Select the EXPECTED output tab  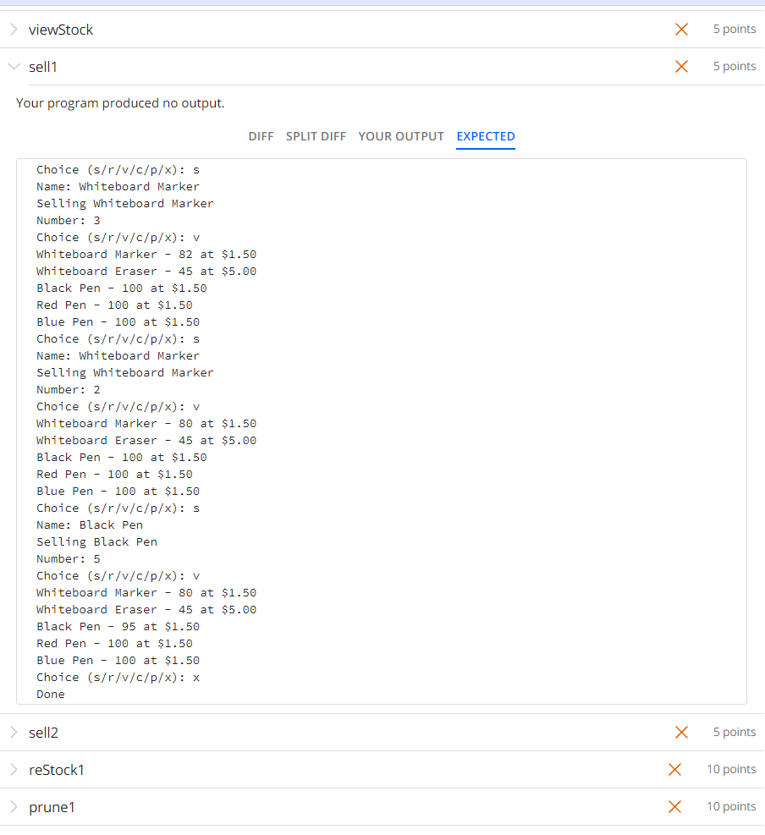pos(485,136)
